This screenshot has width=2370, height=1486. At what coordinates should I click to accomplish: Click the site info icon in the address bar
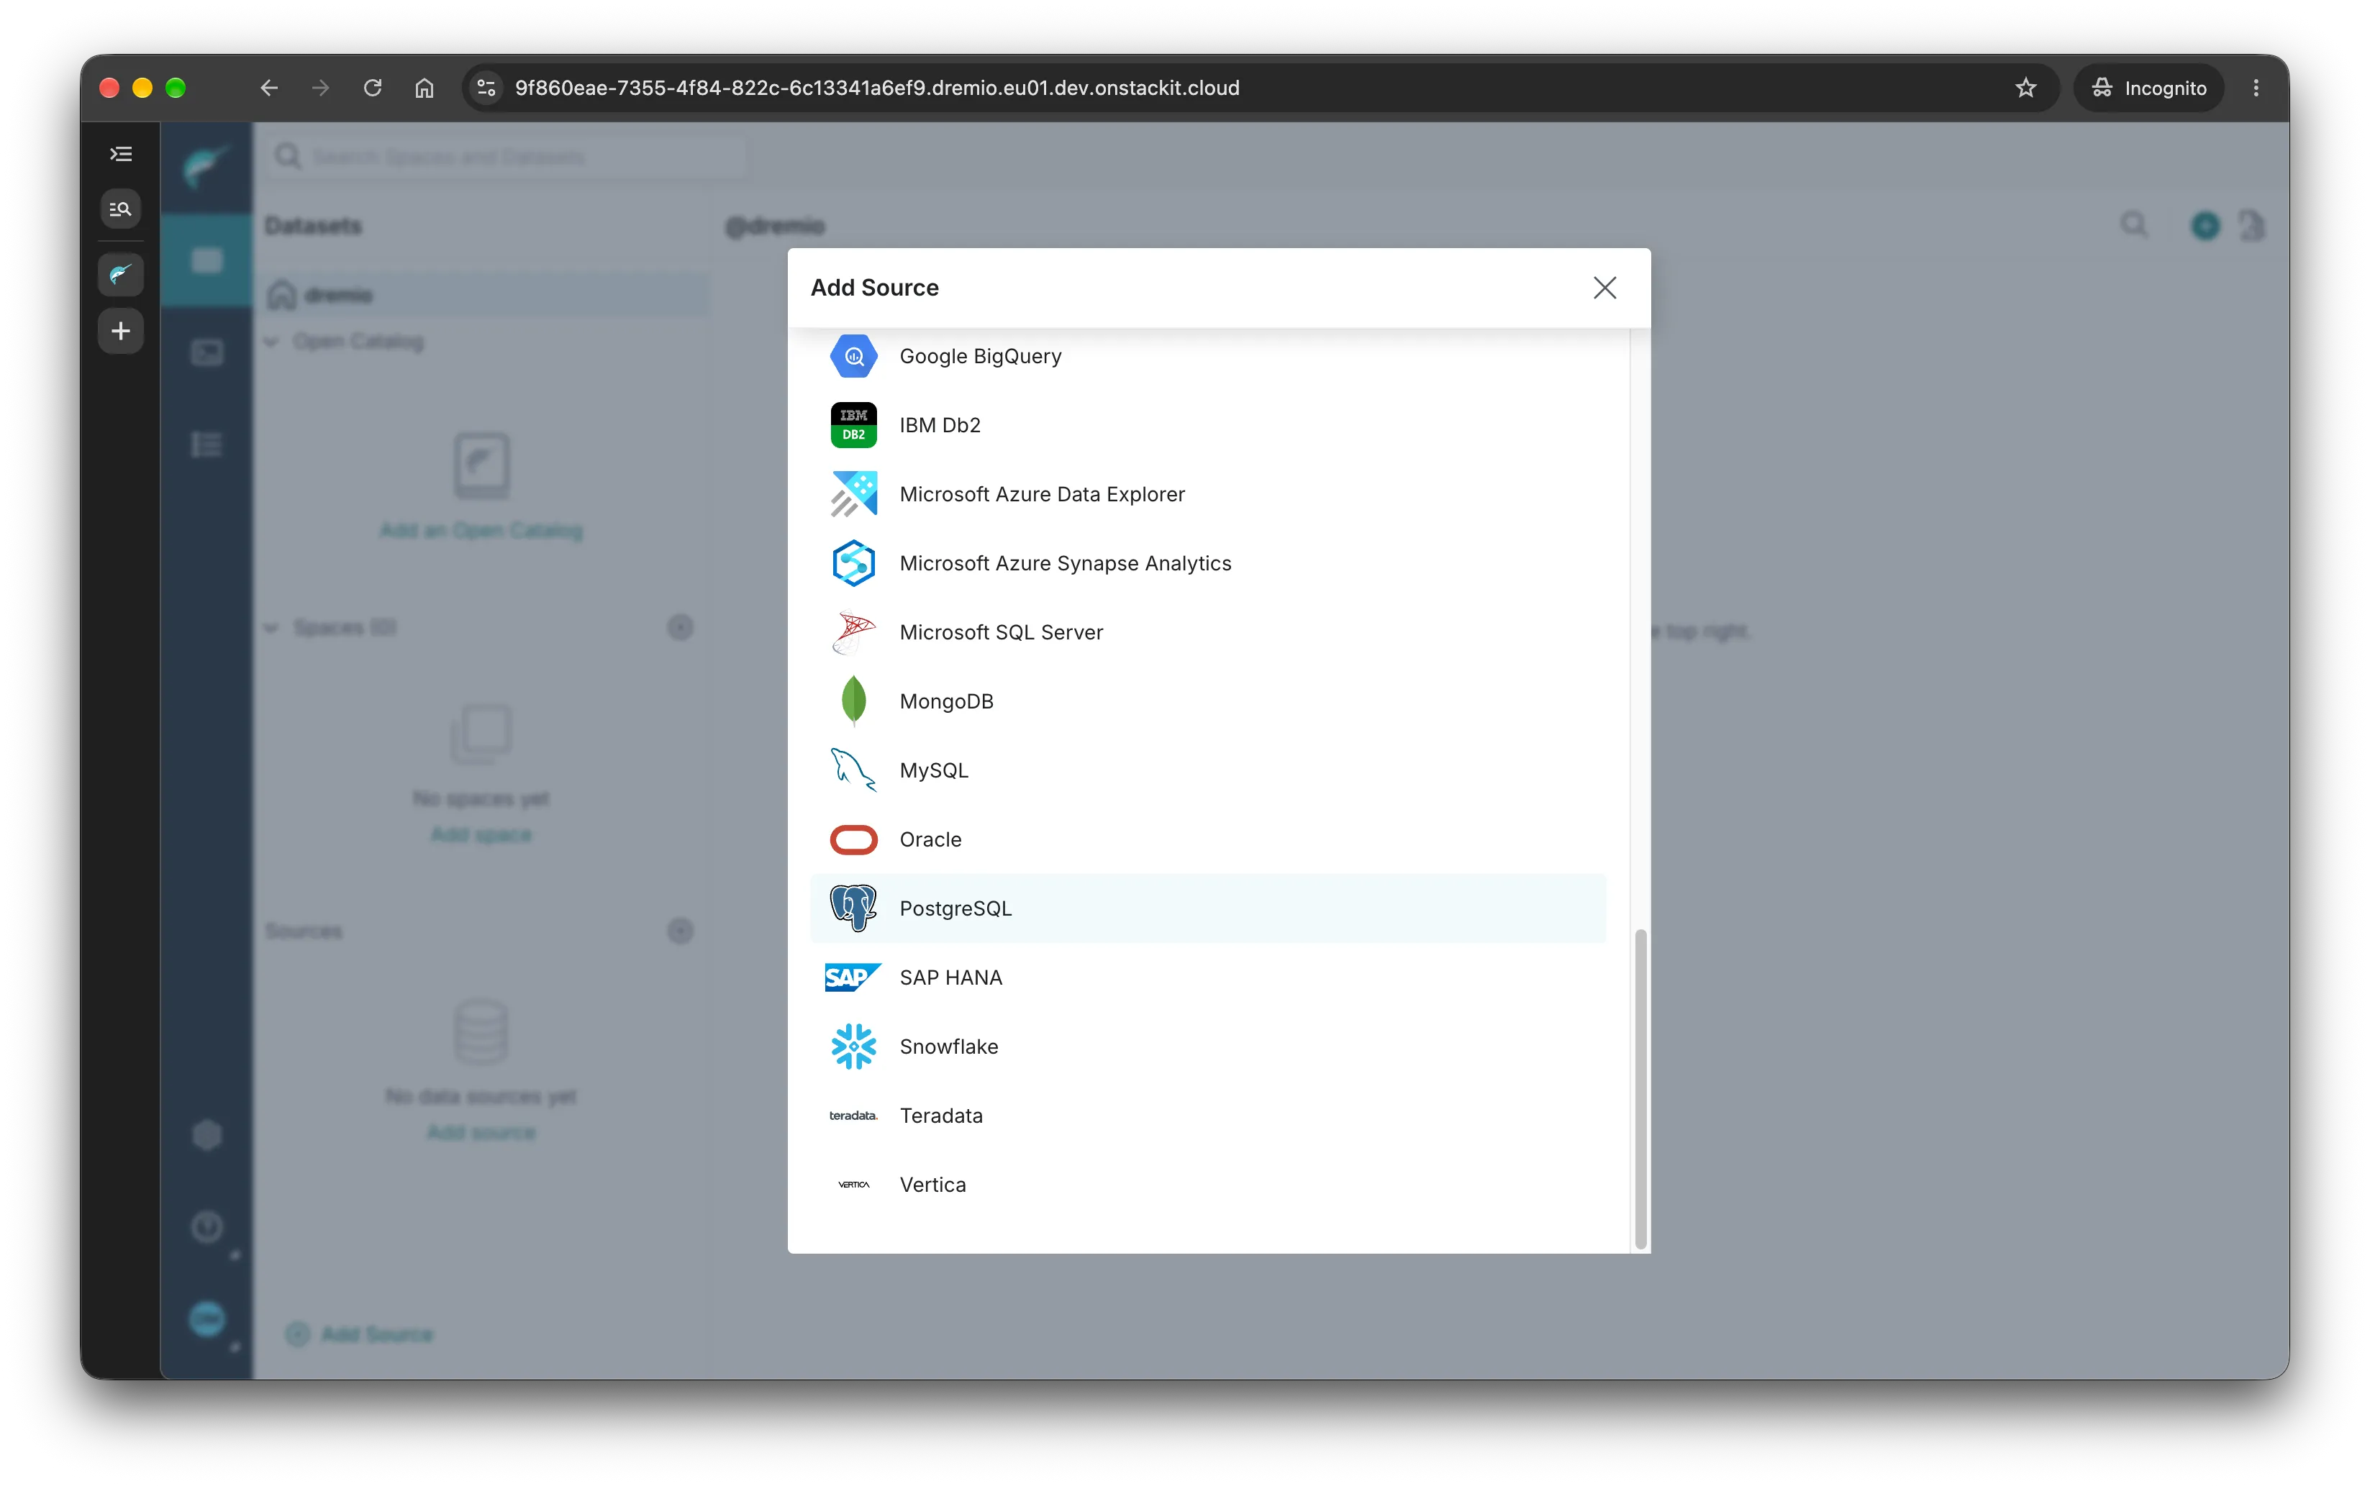(486, 88)
